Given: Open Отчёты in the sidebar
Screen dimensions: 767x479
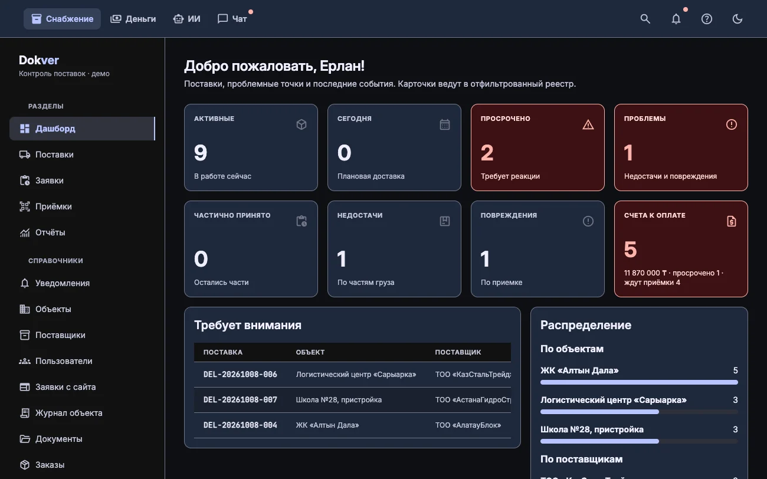Looking at the screenshot, I should tap(82, 232).
